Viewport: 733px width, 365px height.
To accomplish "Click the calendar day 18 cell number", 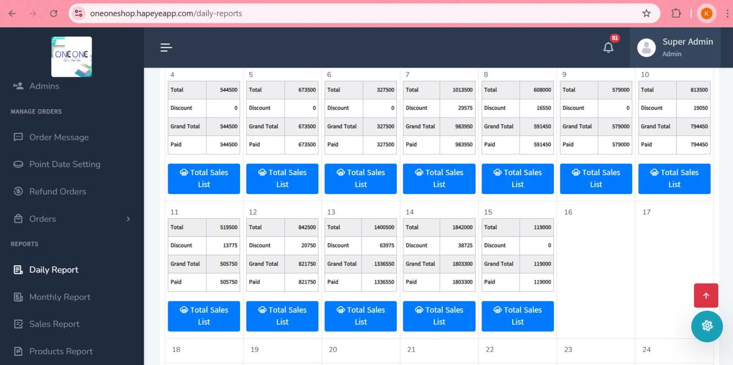I will [176, 349].
